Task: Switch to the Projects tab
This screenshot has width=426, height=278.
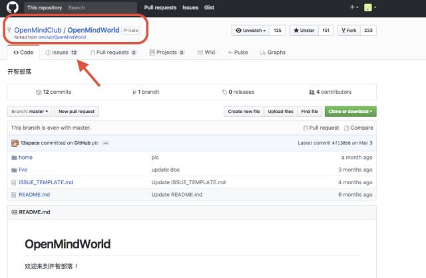Action: [167, 53]
